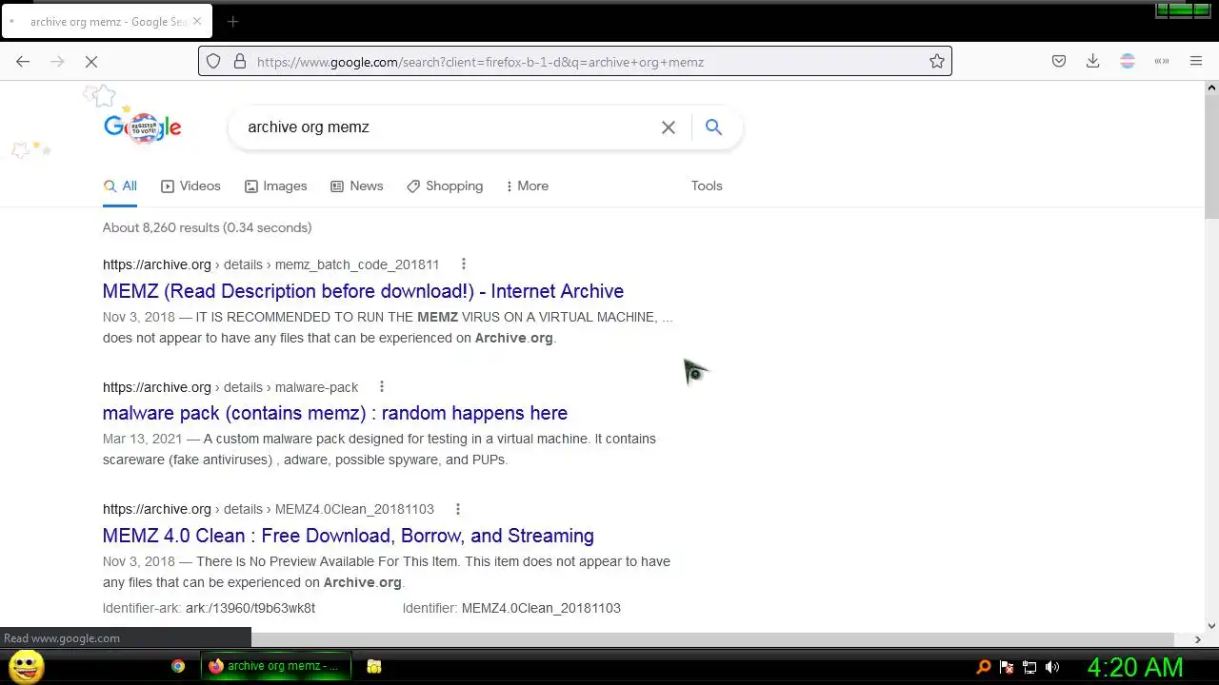1219x685 pixels.
Task: Bookmark this page with the star
Action: [937, 62]
